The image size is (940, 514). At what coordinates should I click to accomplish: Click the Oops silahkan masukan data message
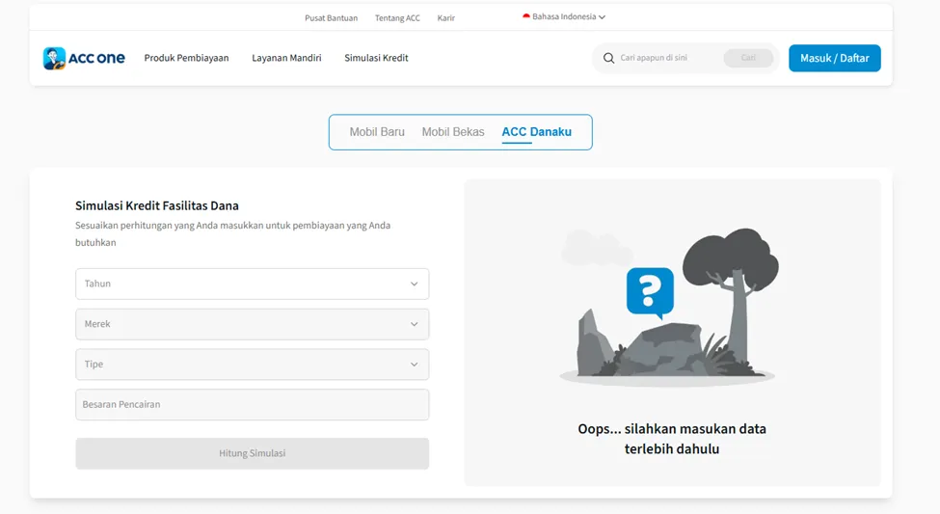coord(672,439)
